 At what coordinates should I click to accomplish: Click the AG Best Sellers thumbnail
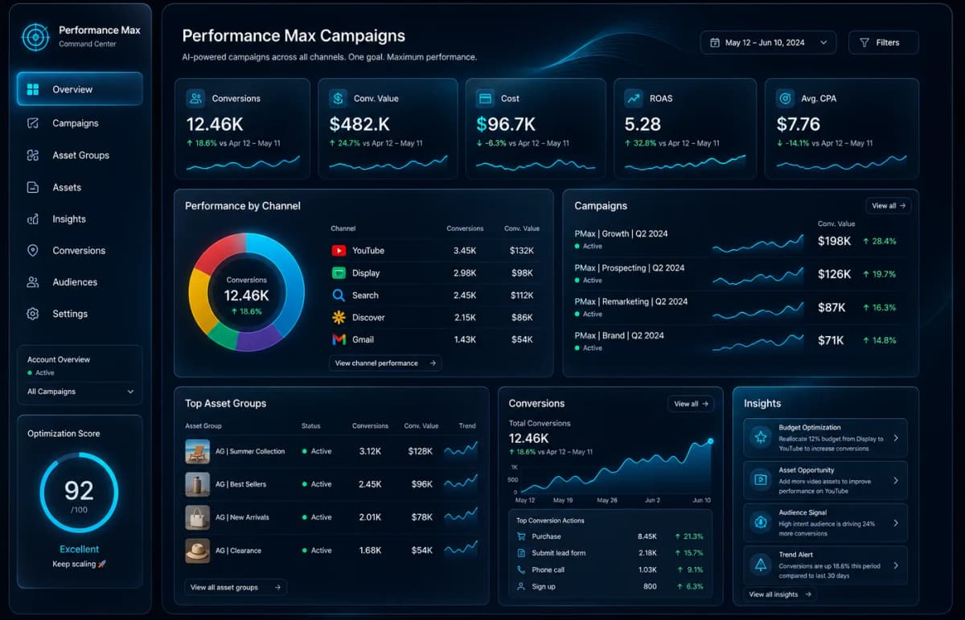197,484
